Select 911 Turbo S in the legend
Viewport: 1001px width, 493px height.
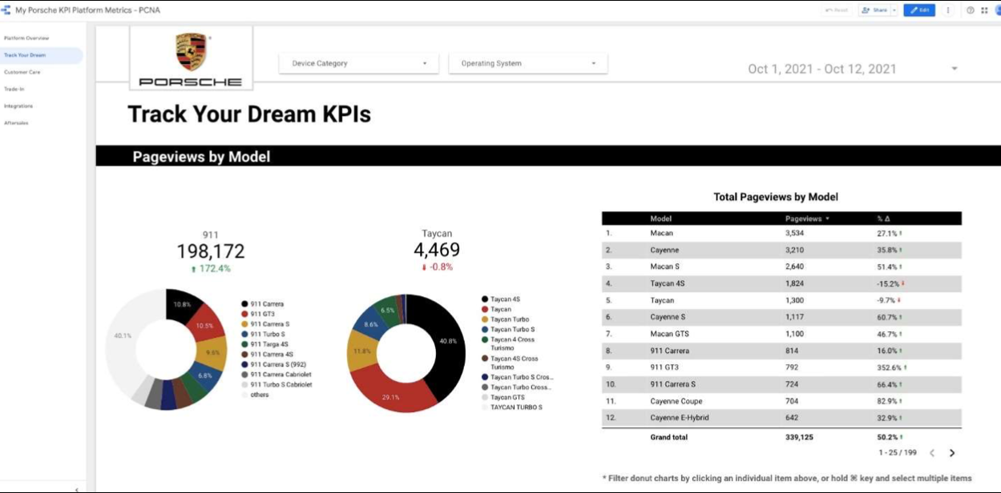262,335
